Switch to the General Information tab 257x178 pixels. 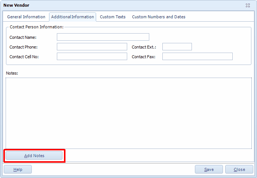(x=26, y=17)
